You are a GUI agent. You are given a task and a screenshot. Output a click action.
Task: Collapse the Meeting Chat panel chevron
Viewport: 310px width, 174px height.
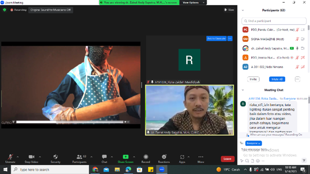(x=243, y=90)
